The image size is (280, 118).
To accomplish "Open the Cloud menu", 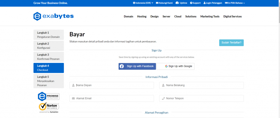I will point(178,16).
